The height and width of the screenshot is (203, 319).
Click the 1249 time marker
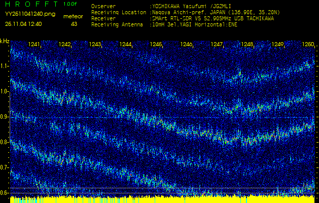(277, 45)
